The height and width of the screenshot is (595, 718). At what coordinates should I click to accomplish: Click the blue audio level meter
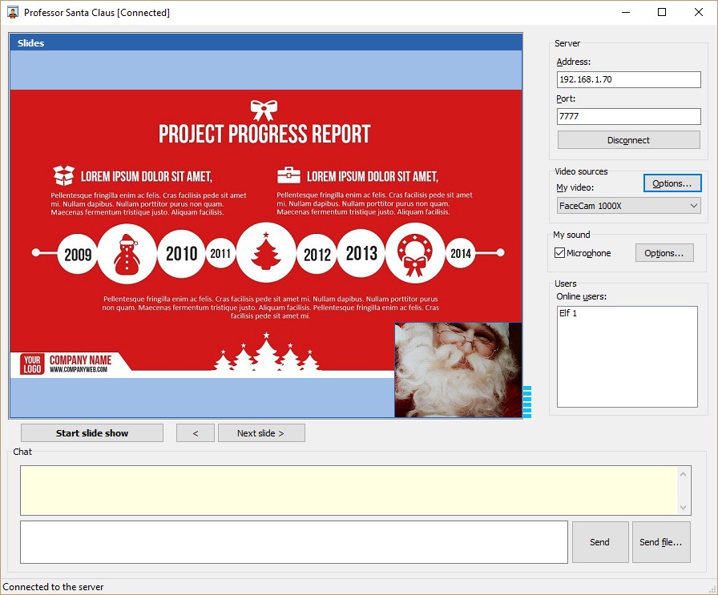point(526,401)
